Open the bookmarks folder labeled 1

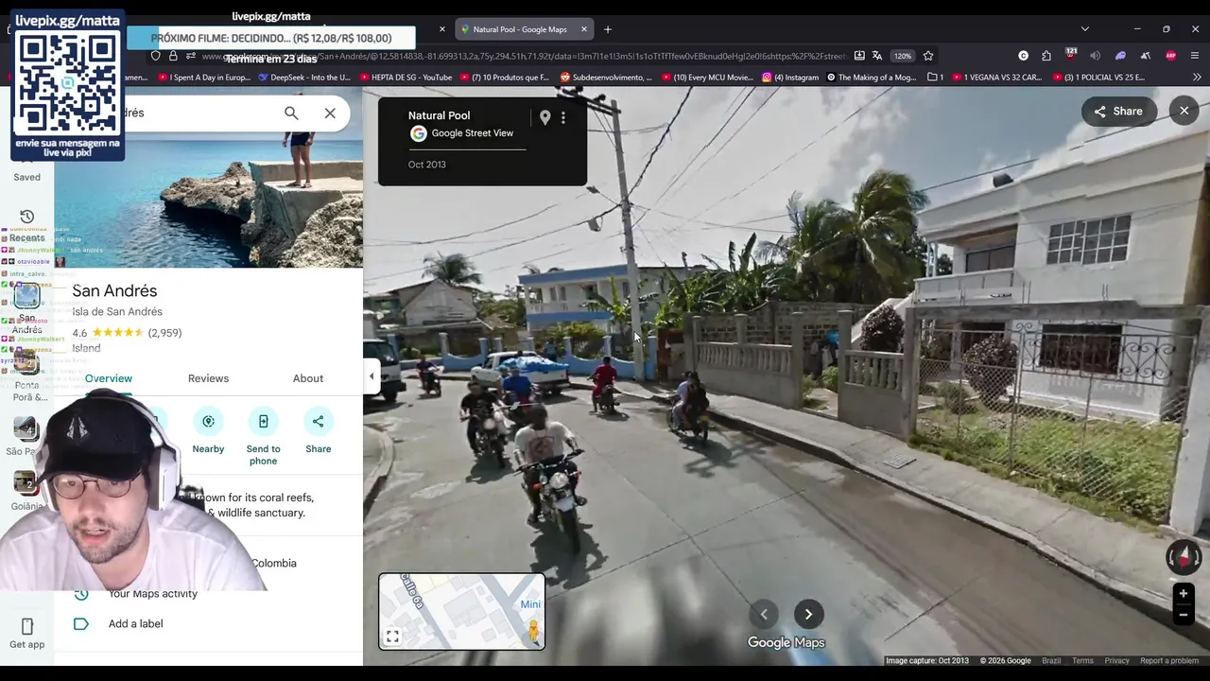click(936, 78)
